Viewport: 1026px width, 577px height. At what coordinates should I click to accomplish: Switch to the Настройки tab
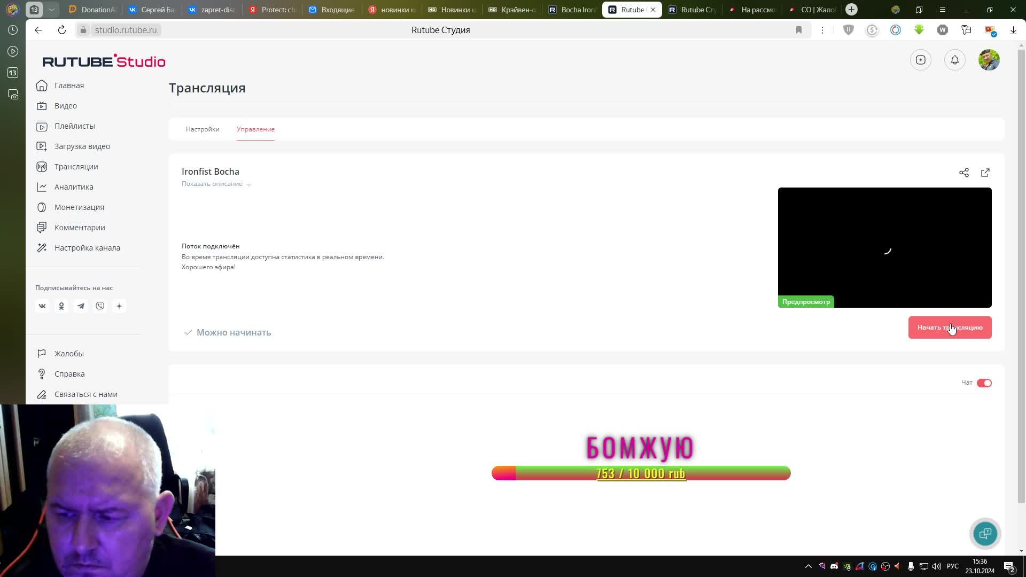point(203,129)
